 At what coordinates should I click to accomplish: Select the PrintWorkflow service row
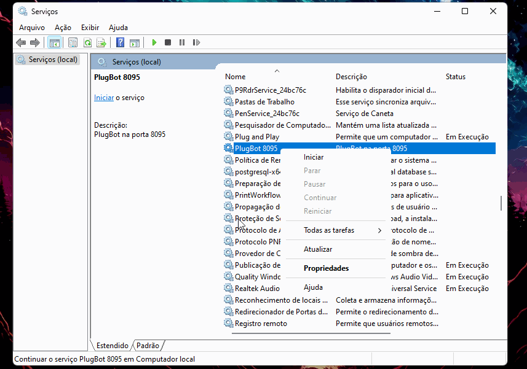tap(258, 195)
